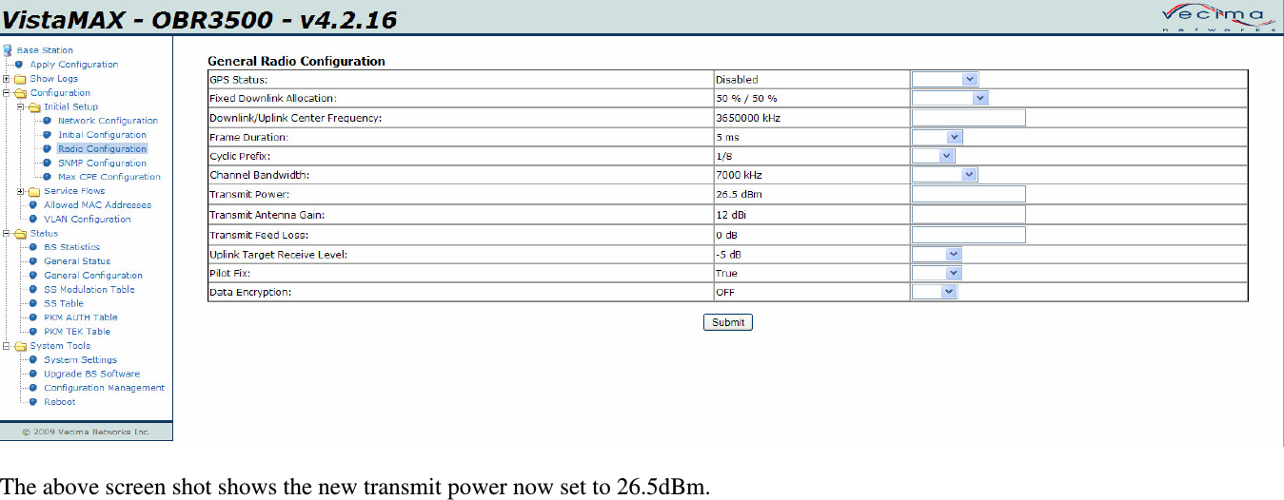The height and width of the screenshot is (500, 1284).
Task: Open the Cyclic Prefix dropdown
Action: pyautogui.click(x=933, y=156)
